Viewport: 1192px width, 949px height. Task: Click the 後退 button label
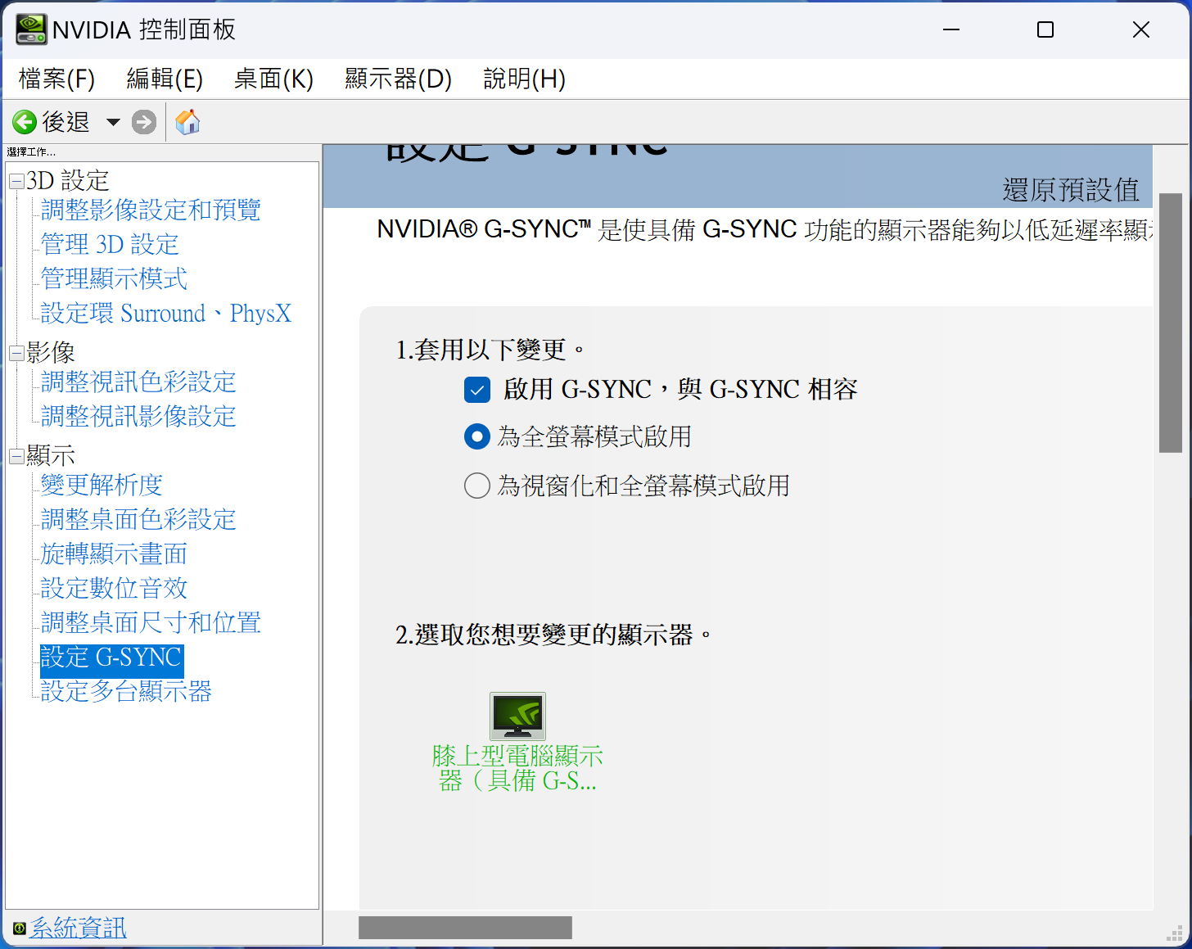pyautogui.click(x=65, y=122)
